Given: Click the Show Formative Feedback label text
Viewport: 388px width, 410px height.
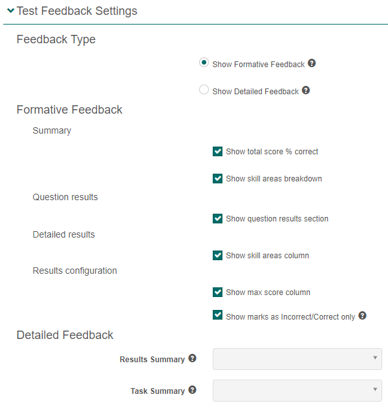Looking at the screenshot, I should coord(258,65).
